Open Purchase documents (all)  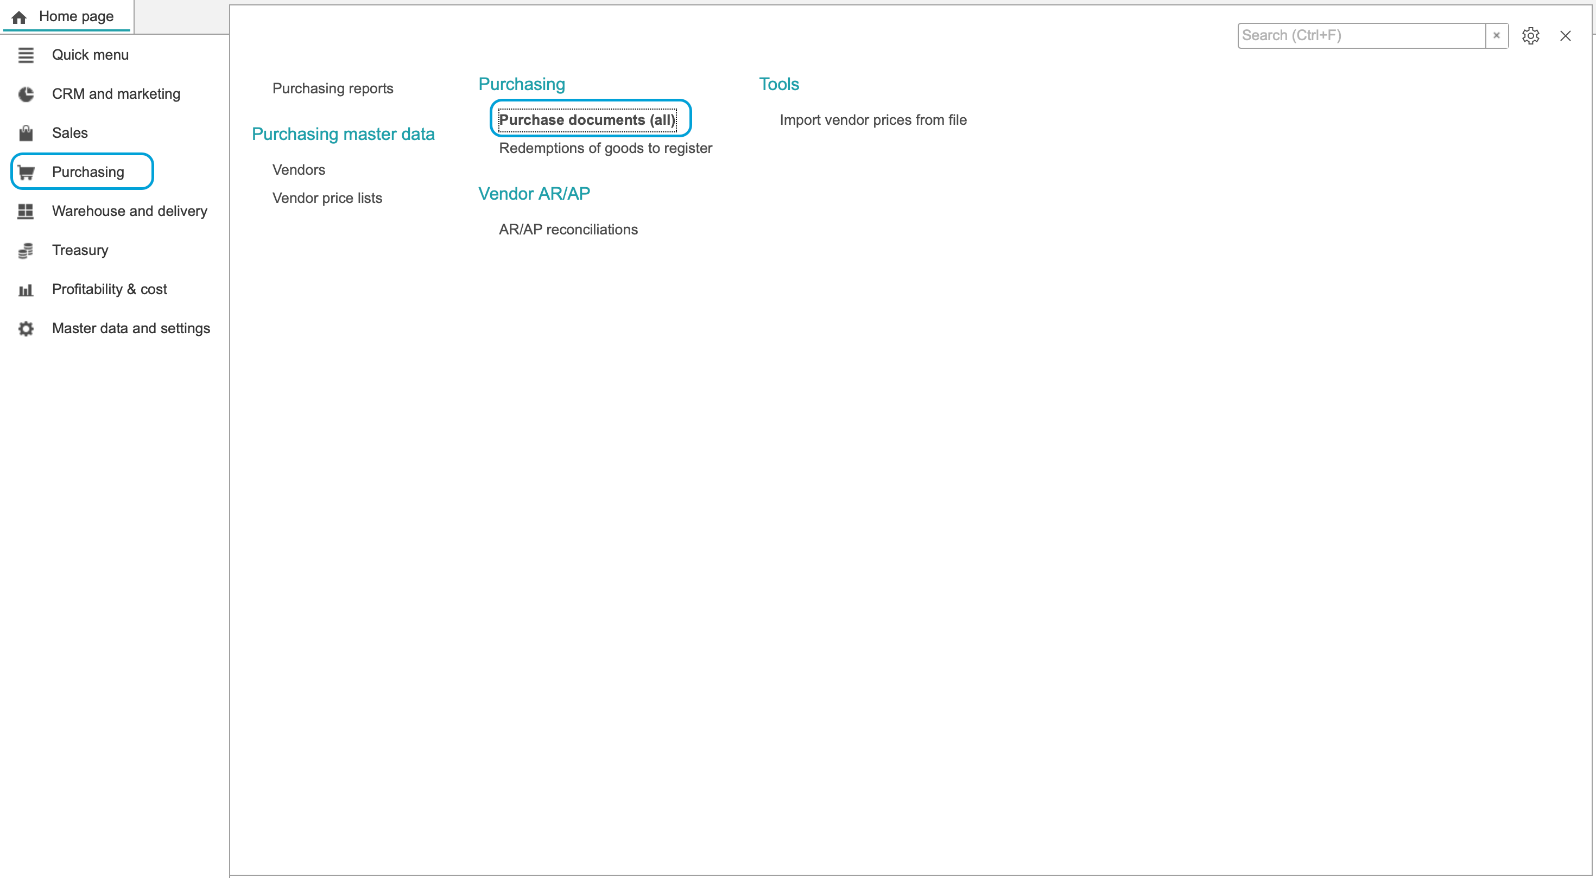[587, 119]
